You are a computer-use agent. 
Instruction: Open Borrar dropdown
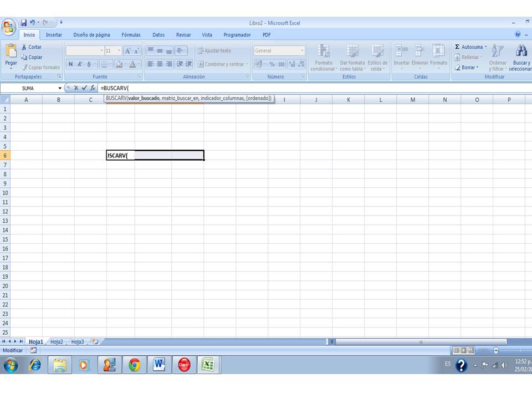click(467, 67)
